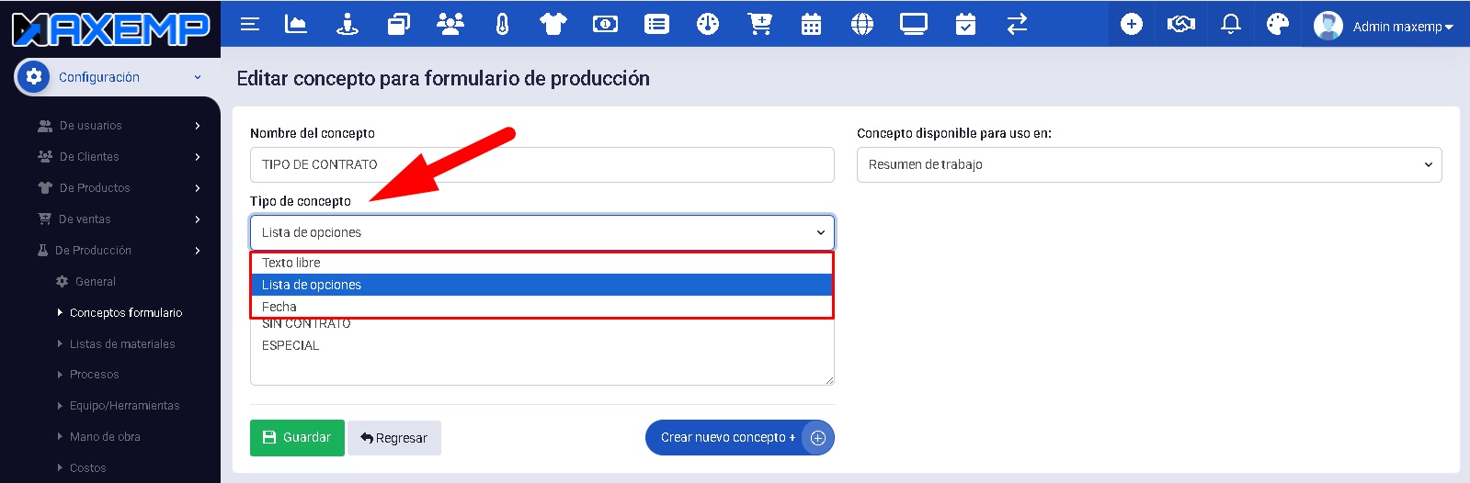1470x483 pixels.
Task: Open the area chart statistics icon
Action: click(296, 24)
